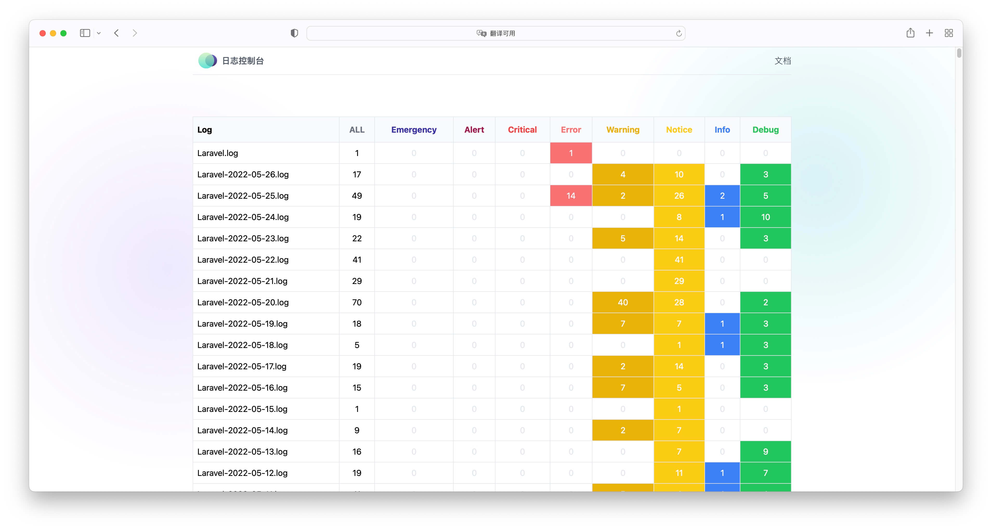Click the sidebar toggle icon
Viewport: 992px width, 530px height.
point(85,33)
